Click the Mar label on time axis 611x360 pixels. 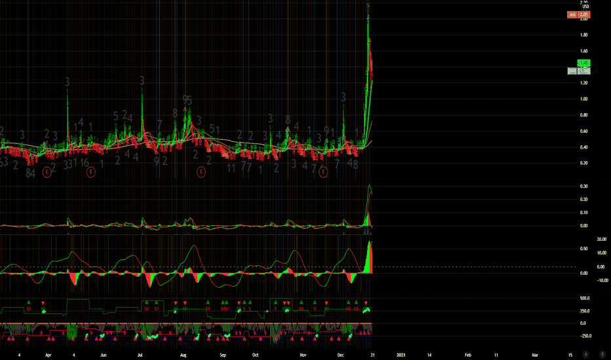click(x=535, y=355)
